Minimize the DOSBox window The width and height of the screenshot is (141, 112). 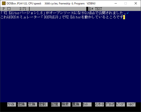[x=116, y=4]
